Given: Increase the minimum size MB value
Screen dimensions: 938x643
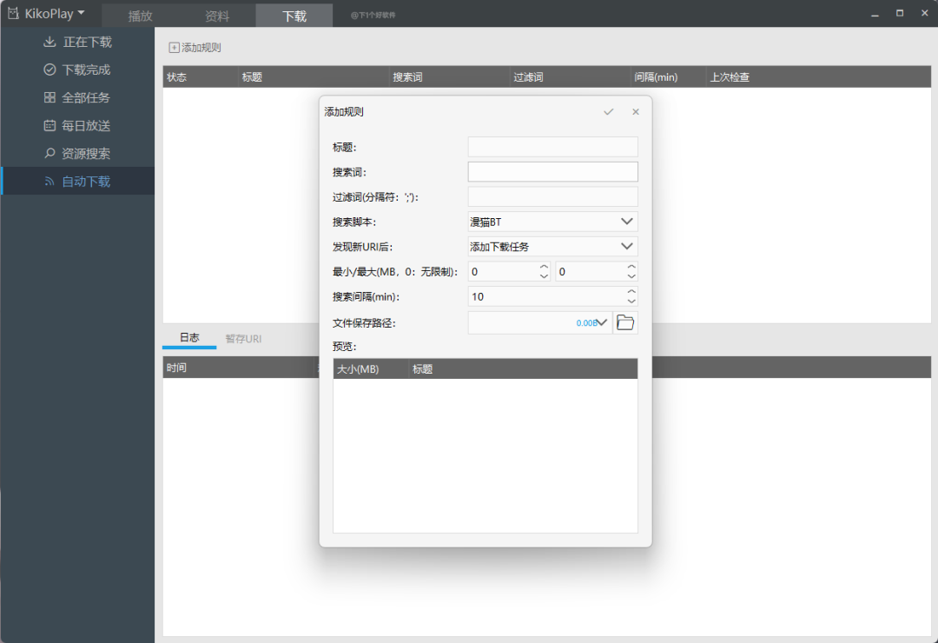Looking at the screenshot, I should 544,267.
